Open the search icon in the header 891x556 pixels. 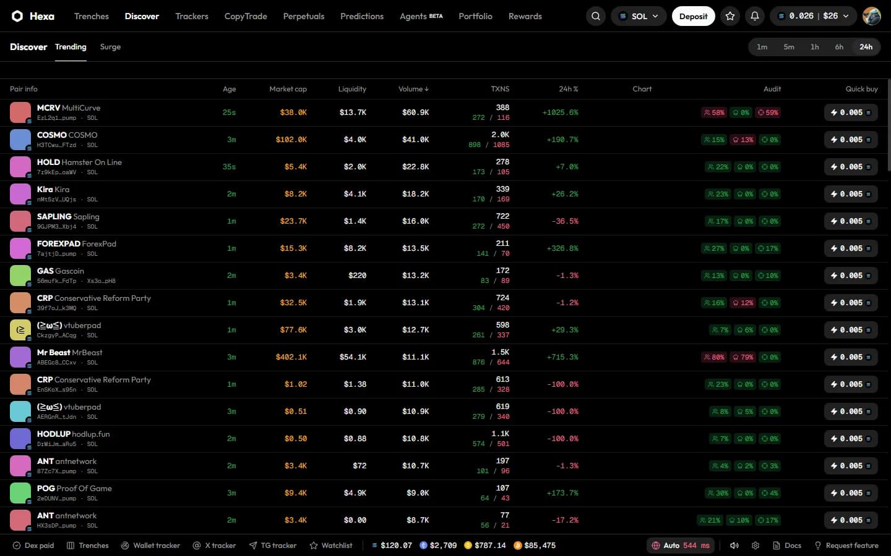point(596,16)
